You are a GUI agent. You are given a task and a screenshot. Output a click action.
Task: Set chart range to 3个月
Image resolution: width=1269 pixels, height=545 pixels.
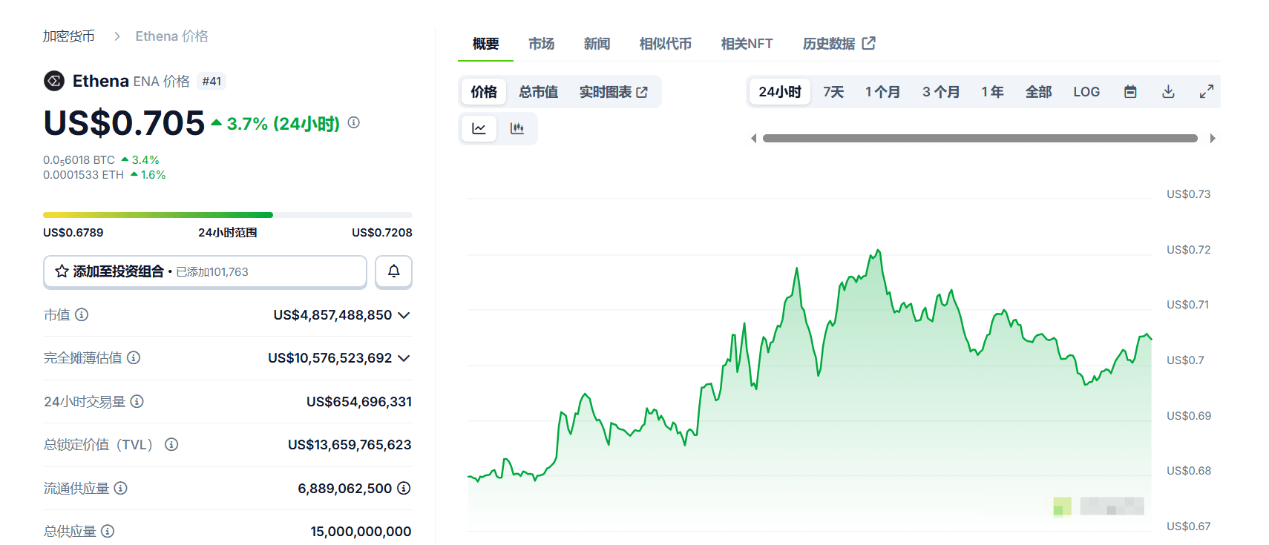(941, 92)
